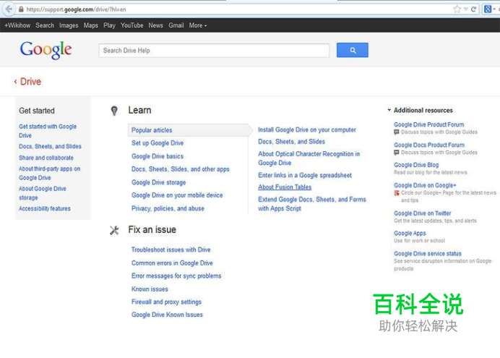Focus the Search Drive Help field
This screenshot has width=500, height=358.
(214, 51)
